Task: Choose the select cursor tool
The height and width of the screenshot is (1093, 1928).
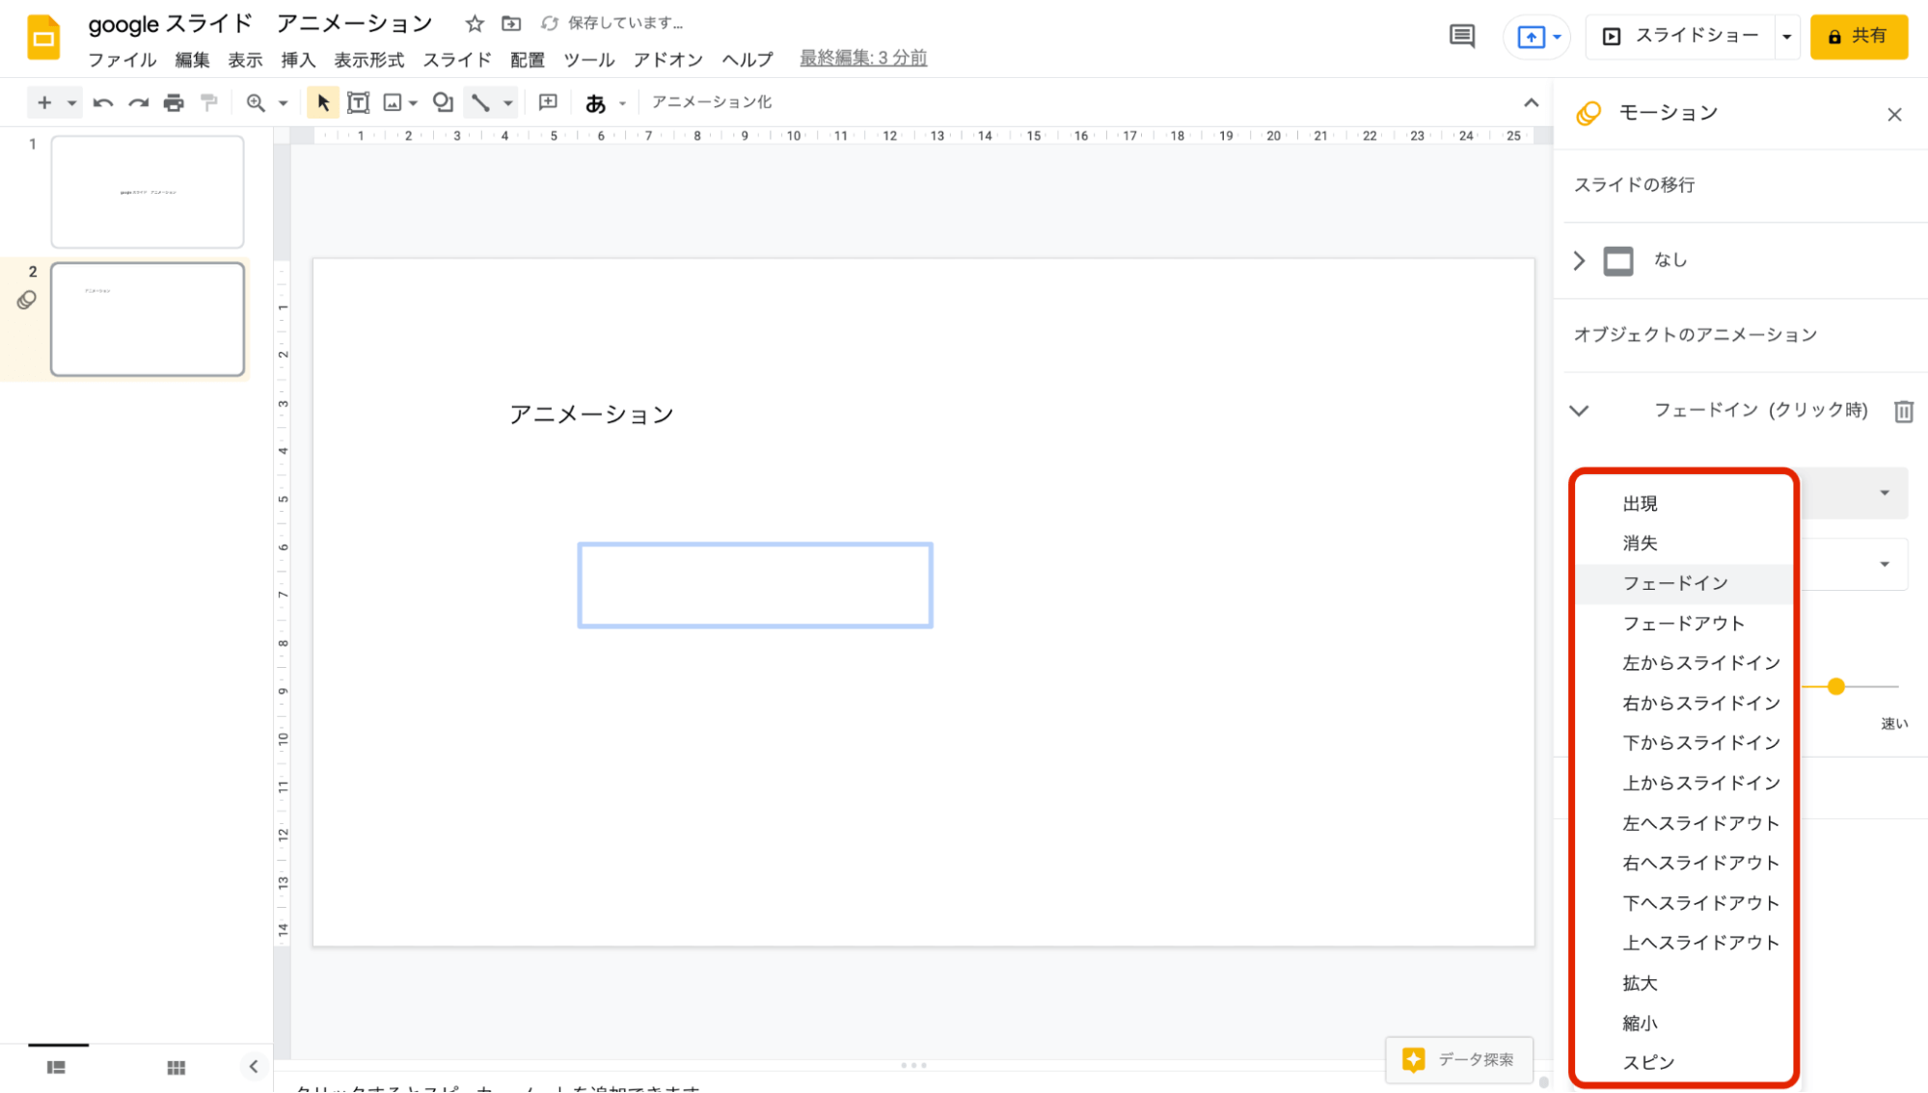Action: 323,102
